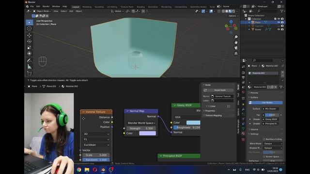310x174 pixels.
Task: Expand the Volume panel in material properties
Action: pyautogui.click(x=254, y=130)
